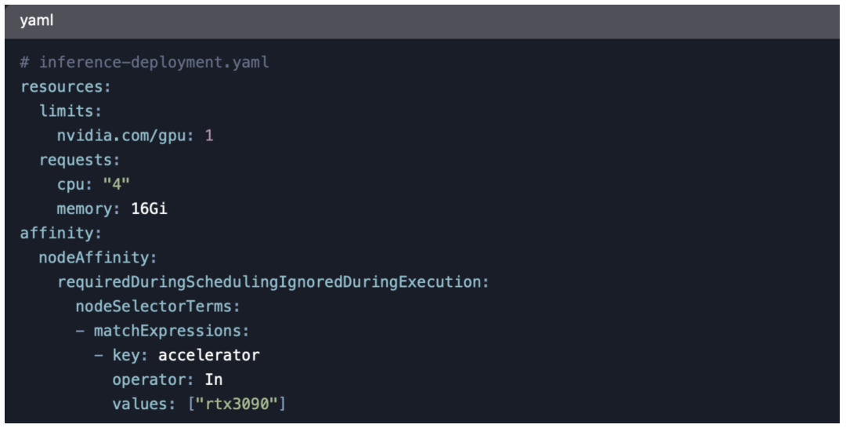This screenshot has height=428, width=846.
Task: Click the gpu value 1
Action: click(209, 136)
